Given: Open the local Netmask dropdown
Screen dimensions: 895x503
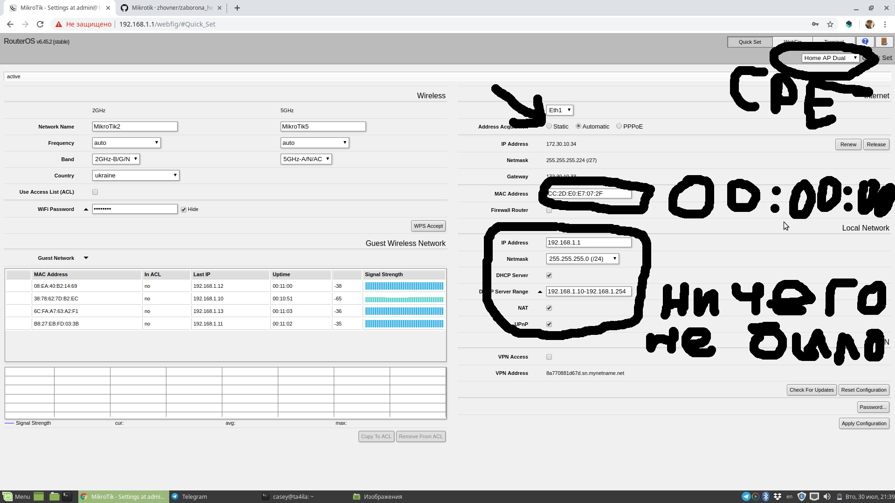Looking at the screenshot, I should point(583,259).
